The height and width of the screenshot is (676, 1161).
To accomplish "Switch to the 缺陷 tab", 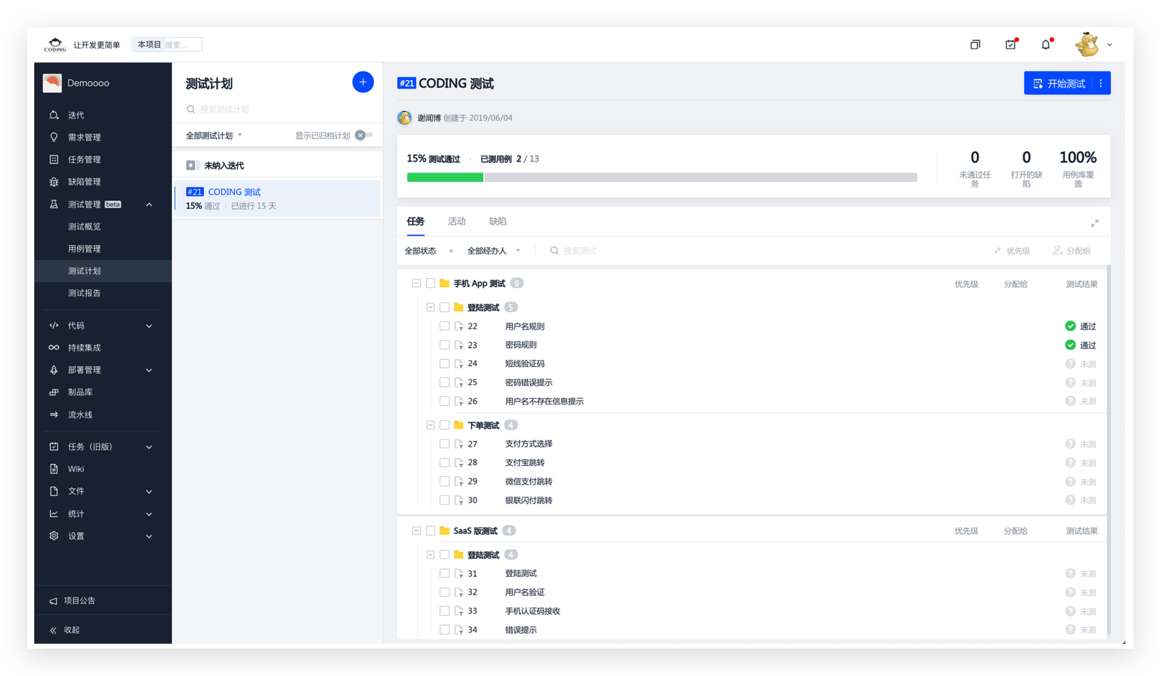I will pos(498,222).
